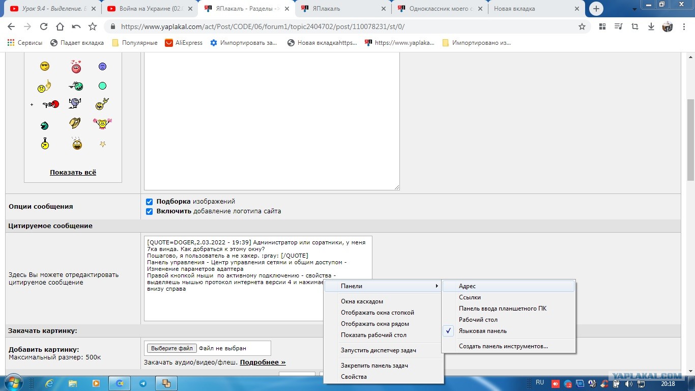Screen dimensions: 695x391
Task: Select Панель ввода планшетного ПК
Action: tap(509, 309)
